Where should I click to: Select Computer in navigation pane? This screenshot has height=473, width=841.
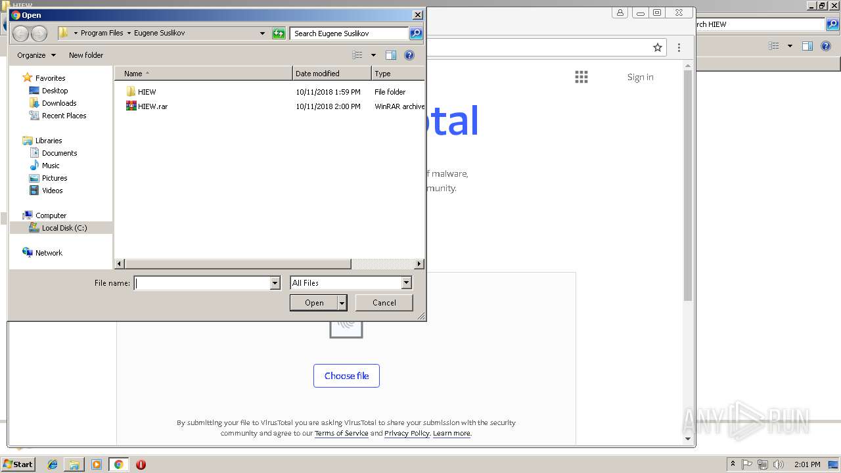(x=51, y=215)
